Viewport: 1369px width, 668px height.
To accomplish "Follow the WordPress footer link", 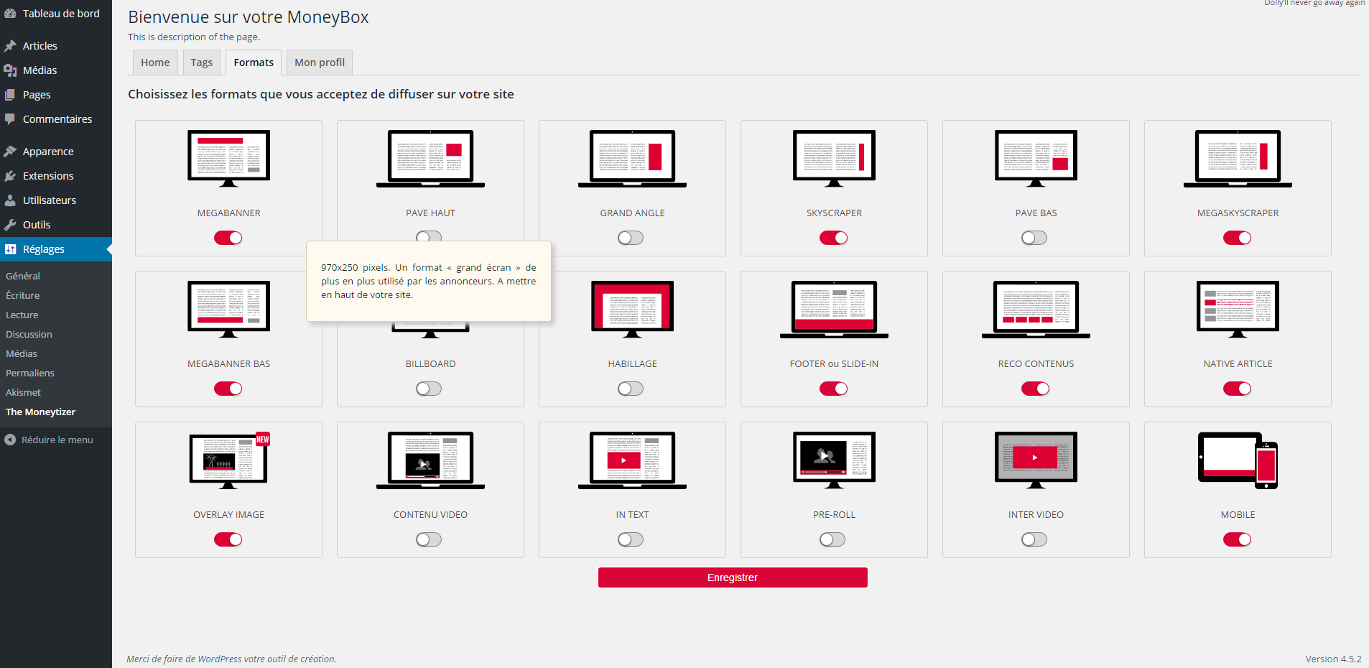I will coord(220,659).
